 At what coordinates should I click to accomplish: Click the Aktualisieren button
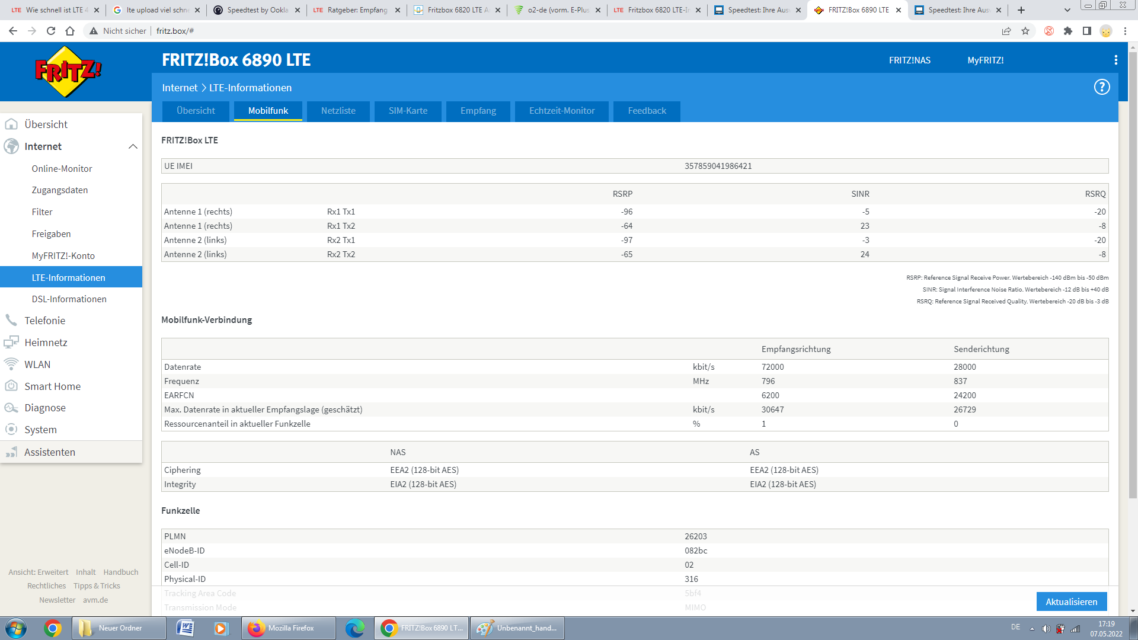click(x=1072, y=601)
